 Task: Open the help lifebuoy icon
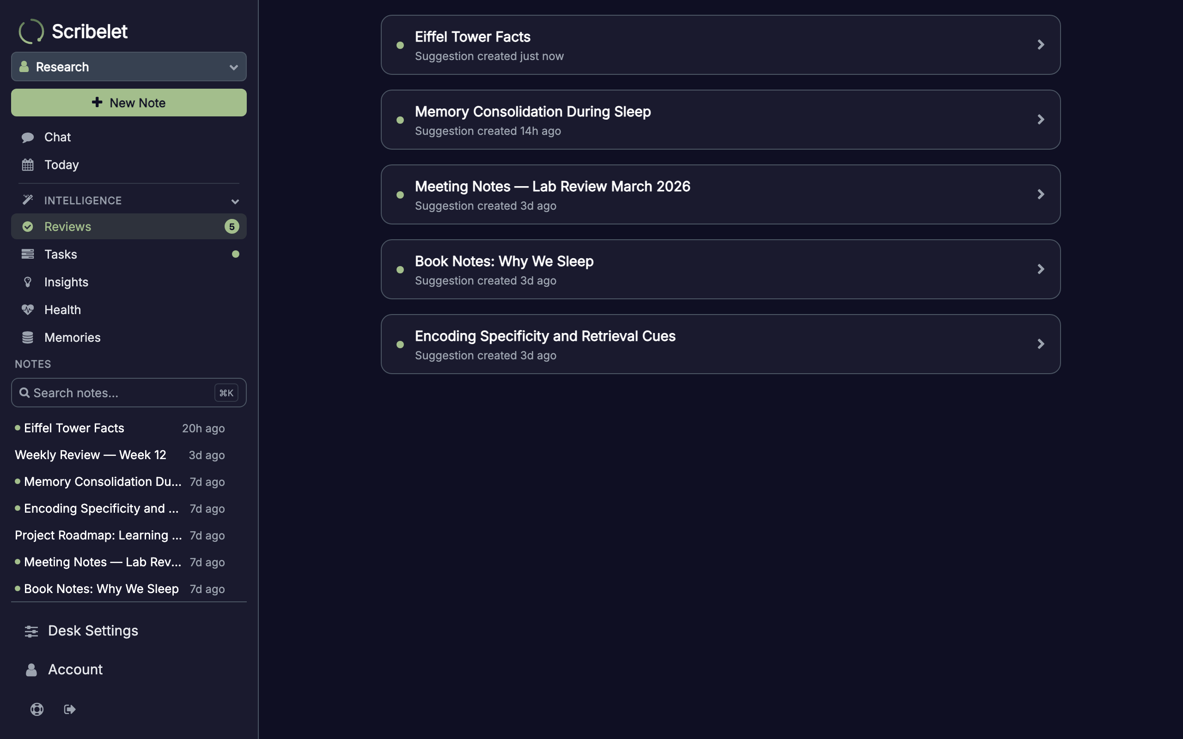pos(37,709)
